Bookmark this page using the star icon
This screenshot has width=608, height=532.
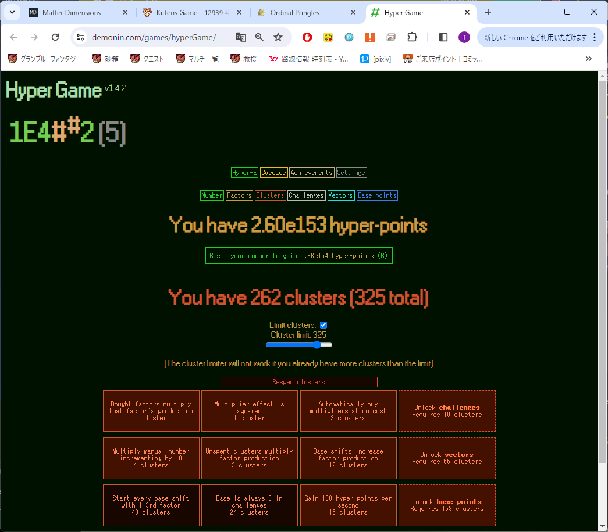tap(278, 36)
